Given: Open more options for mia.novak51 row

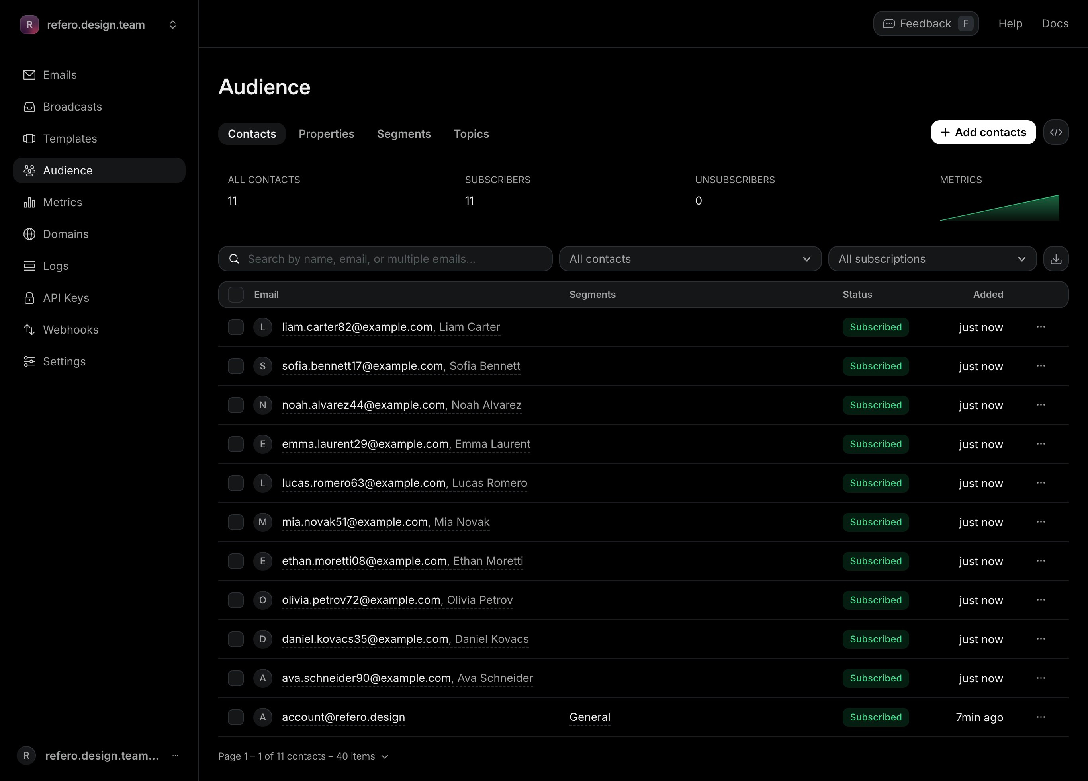Looking at the screenshot, I should pyautogui.click(x=1041, y=522).
